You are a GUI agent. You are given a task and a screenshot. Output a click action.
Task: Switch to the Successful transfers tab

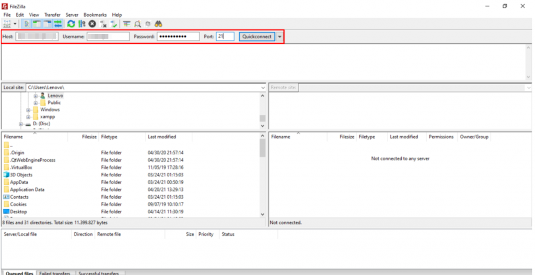coord(99,273)
